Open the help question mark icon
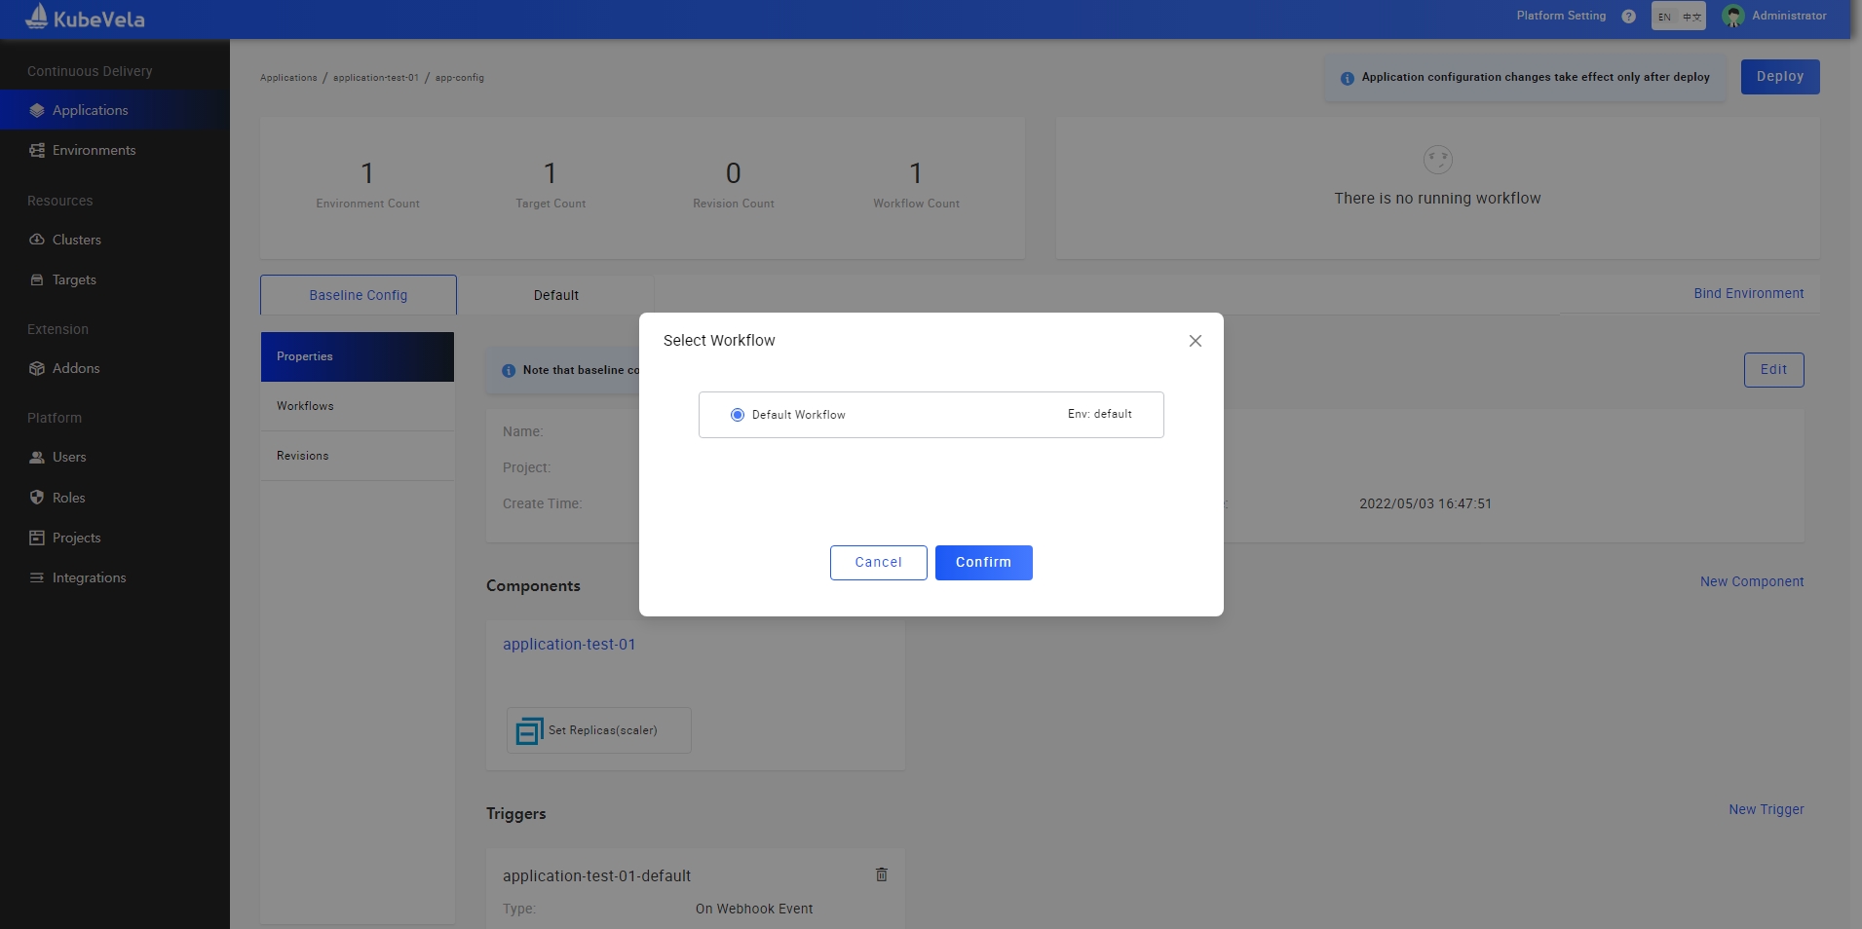The width and height of the screenshot is (1862, 929). (1628, 17)
